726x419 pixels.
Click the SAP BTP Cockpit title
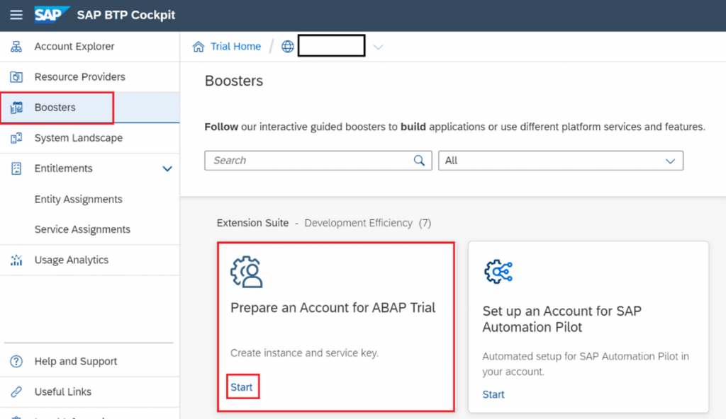tap(126, 15)
